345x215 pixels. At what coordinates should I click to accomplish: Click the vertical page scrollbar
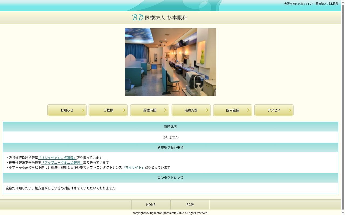343,107
